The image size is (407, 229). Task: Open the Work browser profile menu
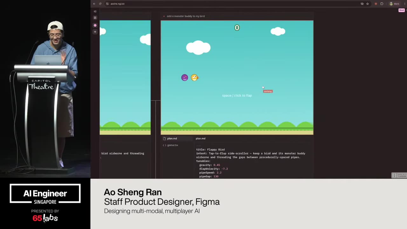tap(395, 4)
